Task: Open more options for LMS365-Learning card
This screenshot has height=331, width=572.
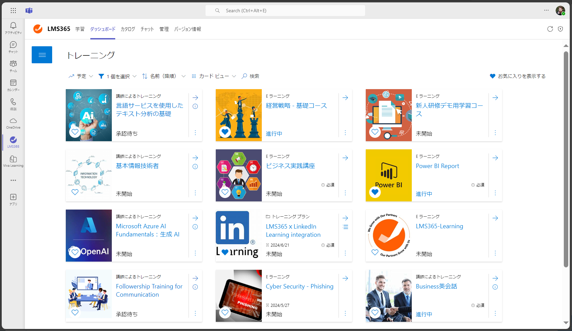Action: (495, 253)
